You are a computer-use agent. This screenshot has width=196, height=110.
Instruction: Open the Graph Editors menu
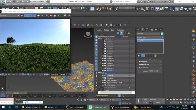tap(67, 5)
